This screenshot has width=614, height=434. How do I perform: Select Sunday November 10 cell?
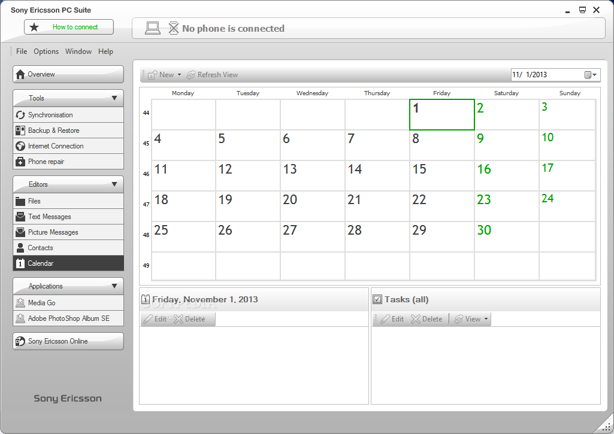click(x=567, y=145)
